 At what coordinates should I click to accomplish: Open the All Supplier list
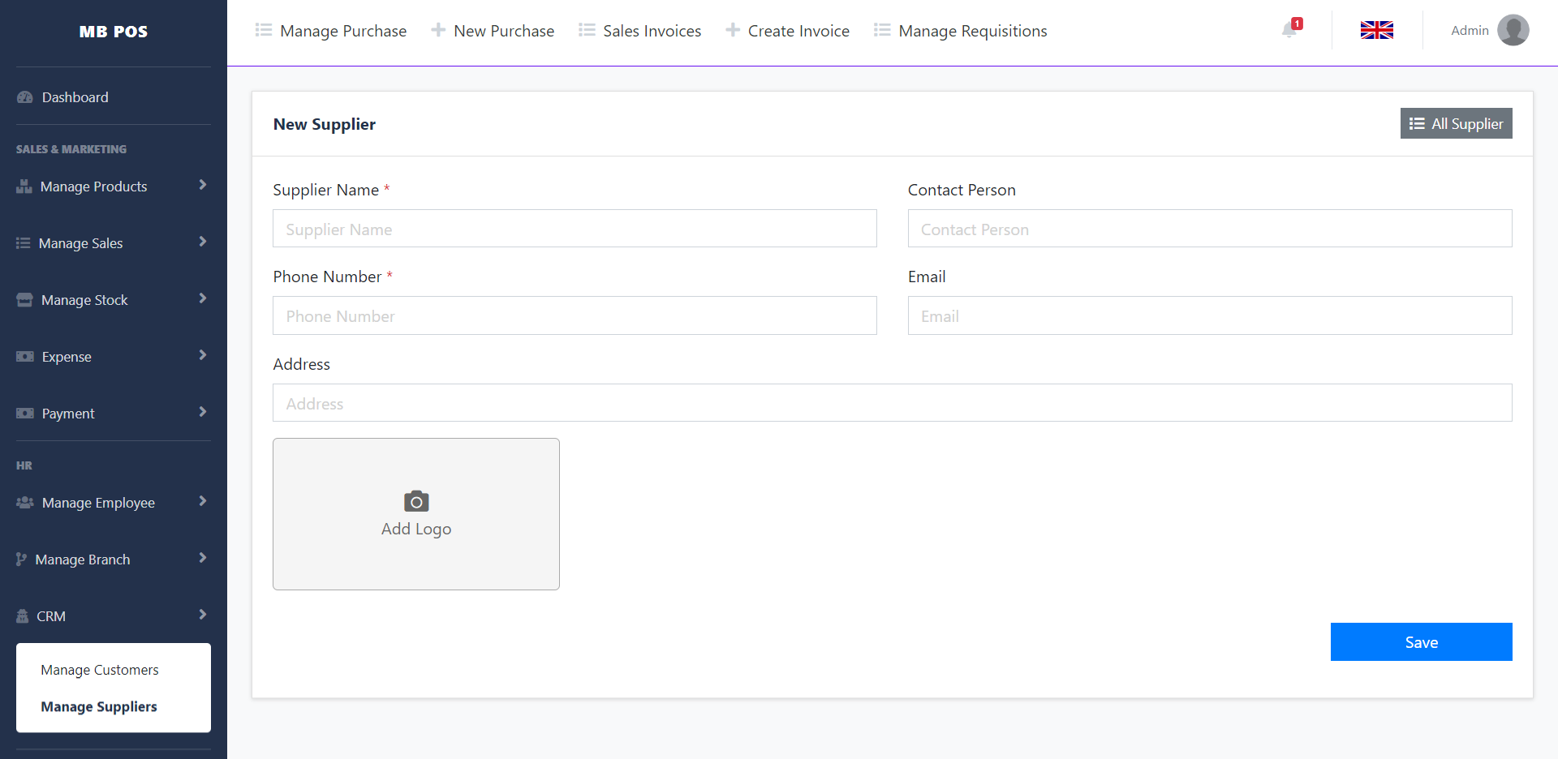(x=1456, y=123)
